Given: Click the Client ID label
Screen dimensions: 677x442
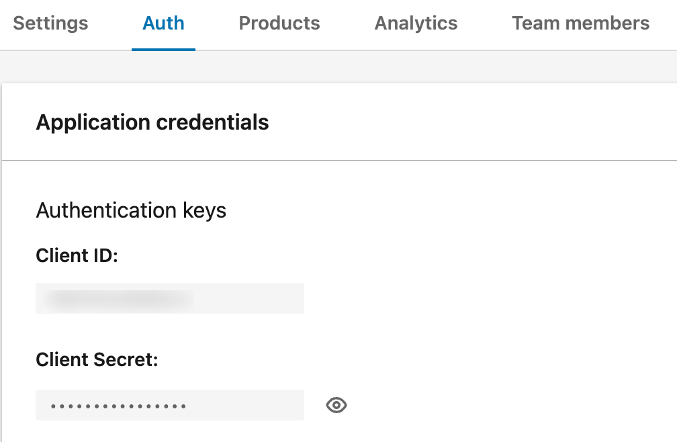Looking at the screenshot, I should coord(75,255).
